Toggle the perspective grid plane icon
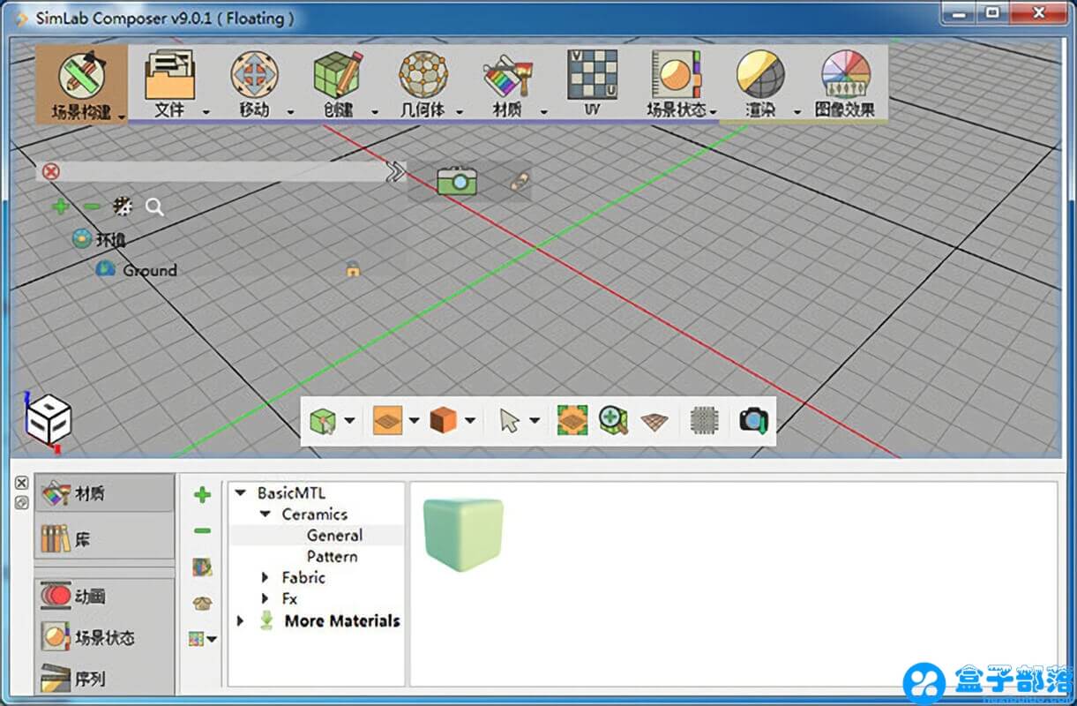 click(654, 422)
